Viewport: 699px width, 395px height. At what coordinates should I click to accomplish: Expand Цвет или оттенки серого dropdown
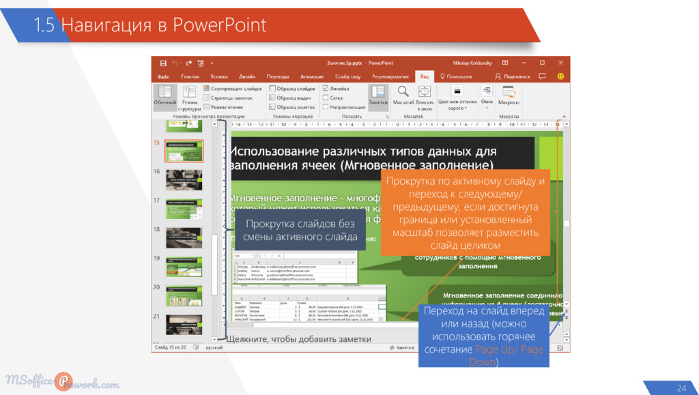[457, 98]
